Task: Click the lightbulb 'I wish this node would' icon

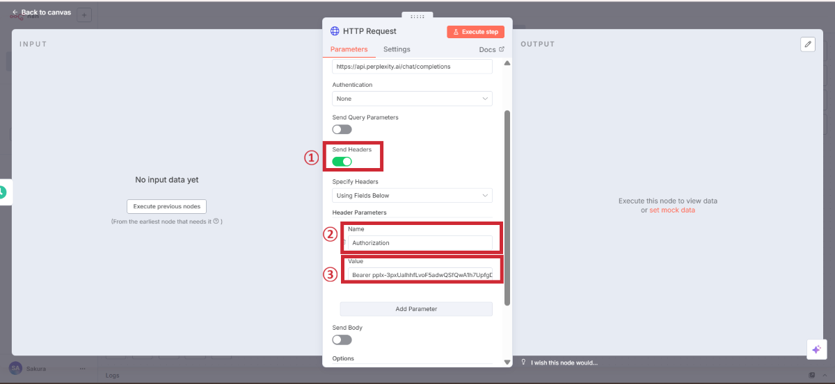Action: tap(524, 362)
